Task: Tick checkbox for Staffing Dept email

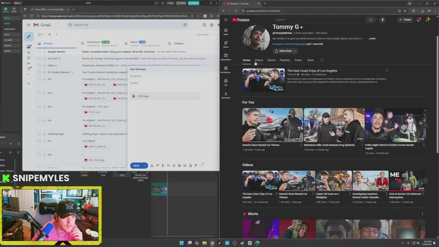Action: [x=39, y=134]
